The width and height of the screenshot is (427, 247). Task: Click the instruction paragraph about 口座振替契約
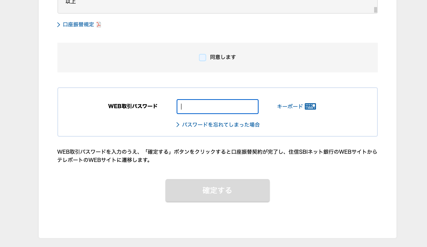click(217, 152)
